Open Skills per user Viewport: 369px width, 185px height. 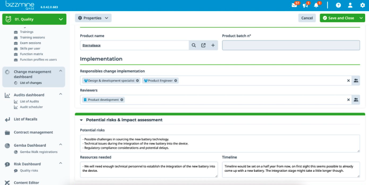30,48
